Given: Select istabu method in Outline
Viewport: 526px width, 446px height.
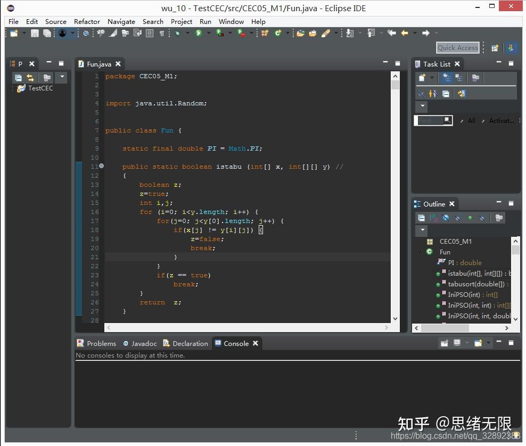Looking at the screenshot, I should (x=473, y=274).
